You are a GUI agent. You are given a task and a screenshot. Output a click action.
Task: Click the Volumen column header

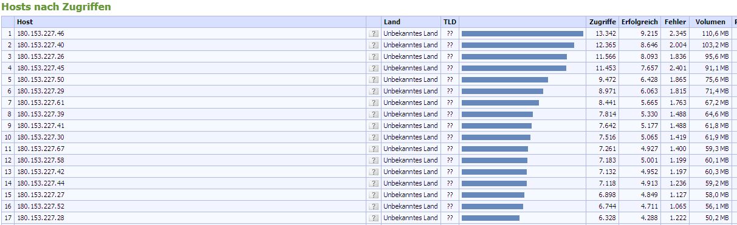710,22
